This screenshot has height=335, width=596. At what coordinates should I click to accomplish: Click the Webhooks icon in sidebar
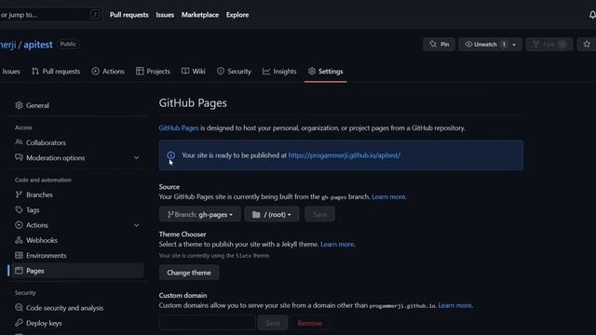pyautogui.click(x=19, y=240)
